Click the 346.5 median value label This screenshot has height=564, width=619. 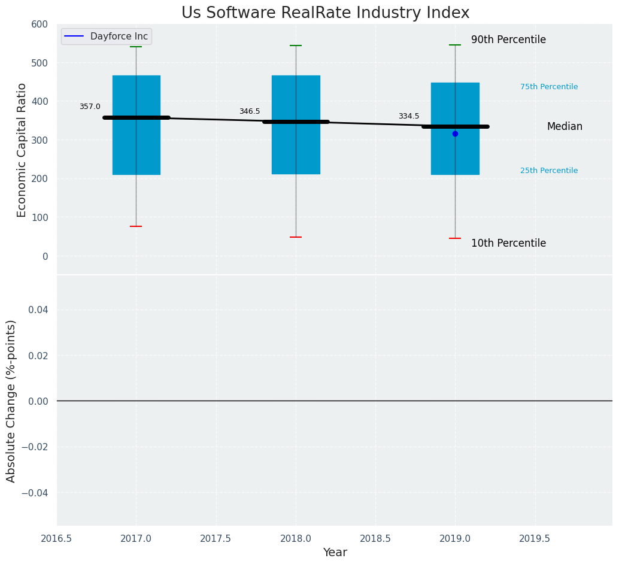250,111
